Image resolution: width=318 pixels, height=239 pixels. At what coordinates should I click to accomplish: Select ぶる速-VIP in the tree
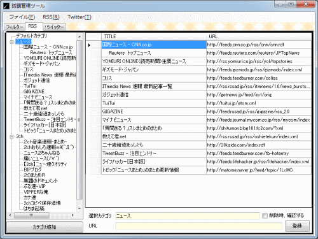[34, 186]
